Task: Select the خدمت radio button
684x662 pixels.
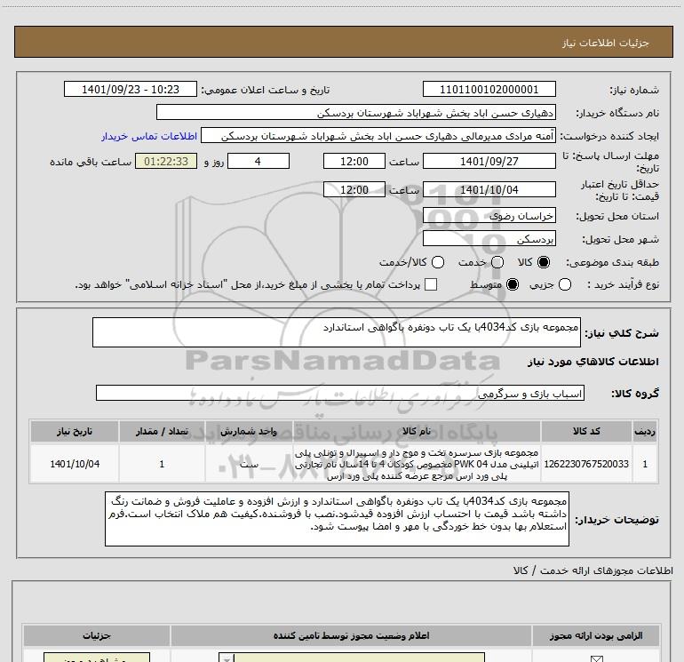Action: pyautogui.click(x=497, y=262)
